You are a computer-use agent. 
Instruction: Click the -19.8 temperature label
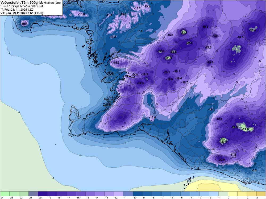pyautogui.click(x=210, y=63)
